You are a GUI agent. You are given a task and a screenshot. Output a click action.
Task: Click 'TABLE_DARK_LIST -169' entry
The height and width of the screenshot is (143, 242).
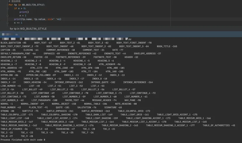(x=99, y=115)
